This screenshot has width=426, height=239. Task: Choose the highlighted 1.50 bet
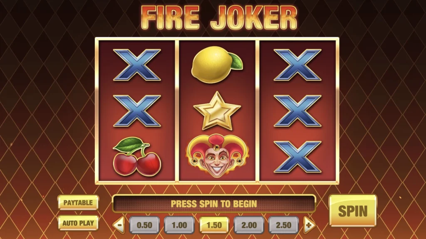214,225
